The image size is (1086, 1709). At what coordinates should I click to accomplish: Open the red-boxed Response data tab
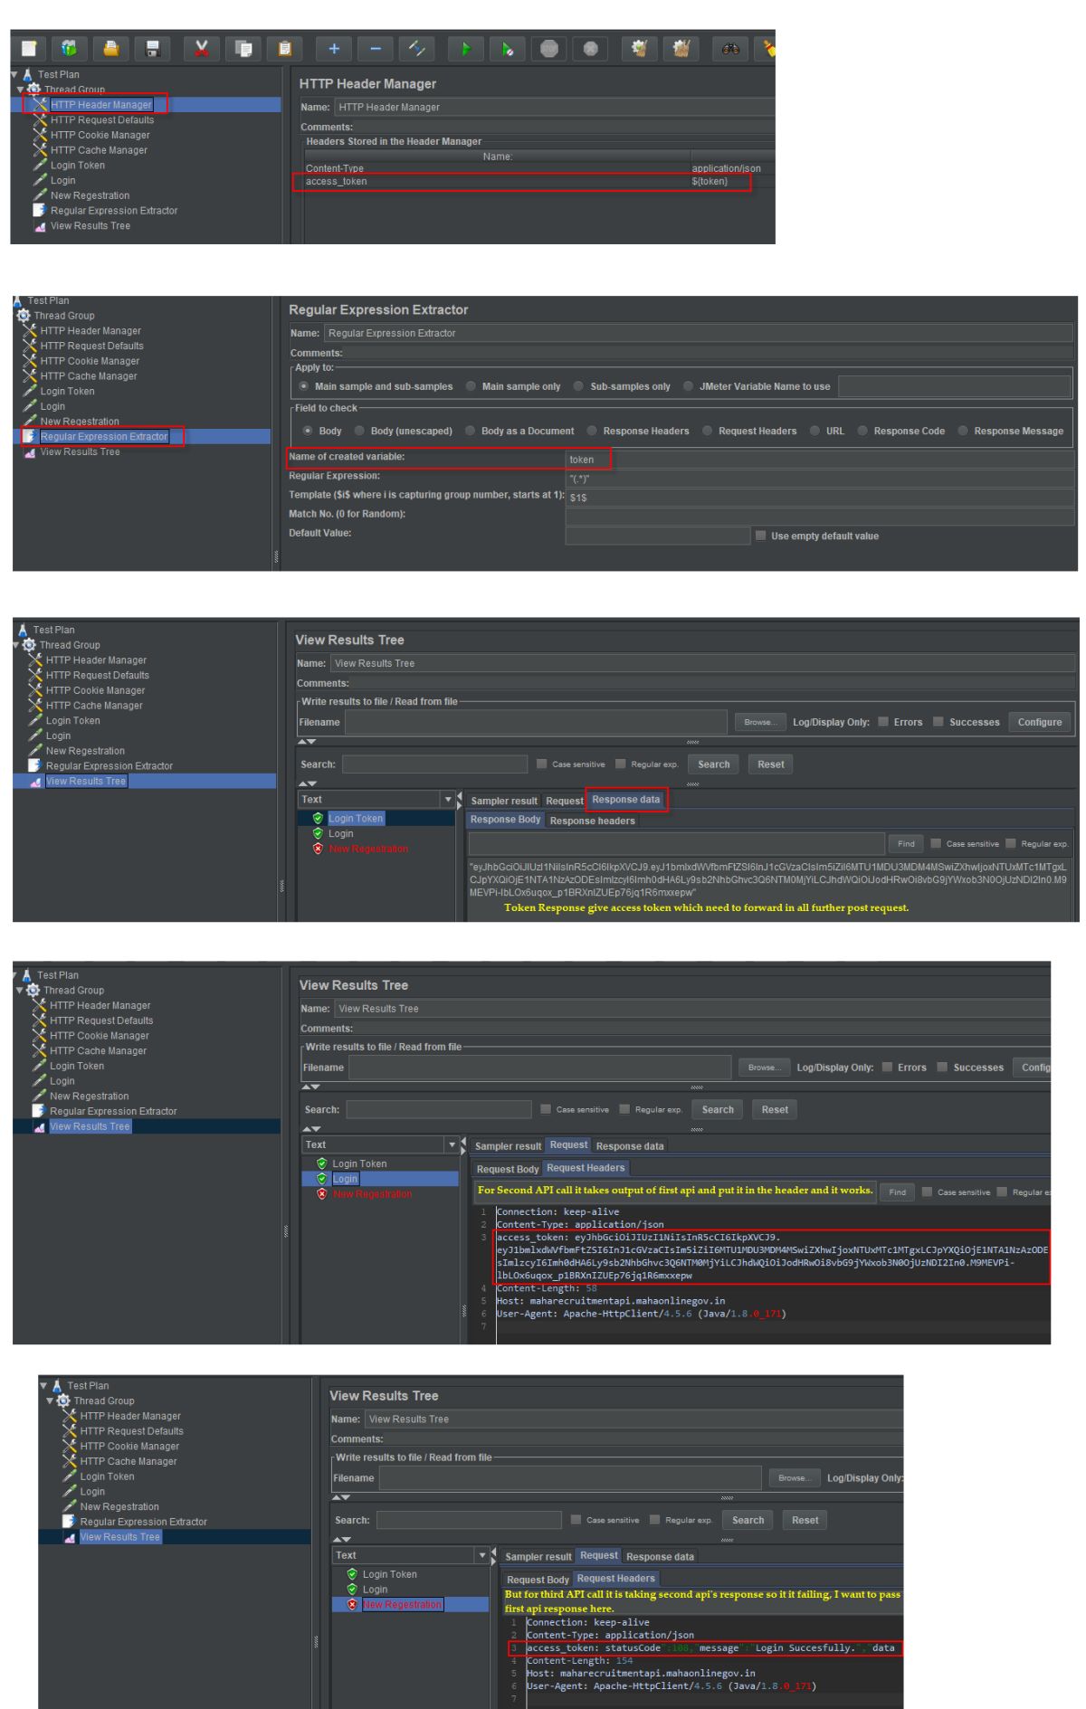626,800
